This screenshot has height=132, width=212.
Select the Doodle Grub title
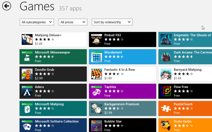pyautogui.click(x=45, y=69)
